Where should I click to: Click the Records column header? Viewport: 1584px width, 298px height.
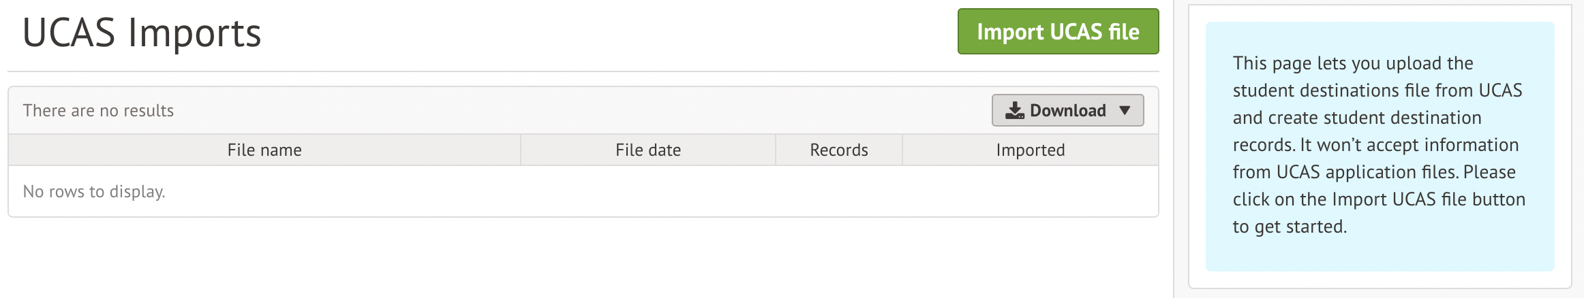pyautogui.click(x=838, y=150)
